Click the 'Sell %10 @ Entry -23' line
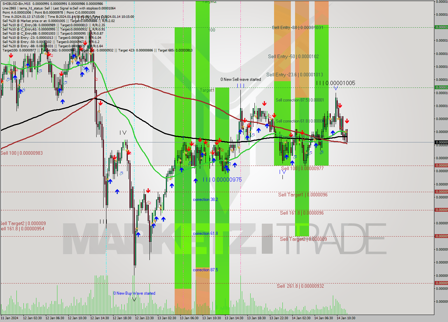This screenshot has width=448, height=322. click(x=52, y=37)
